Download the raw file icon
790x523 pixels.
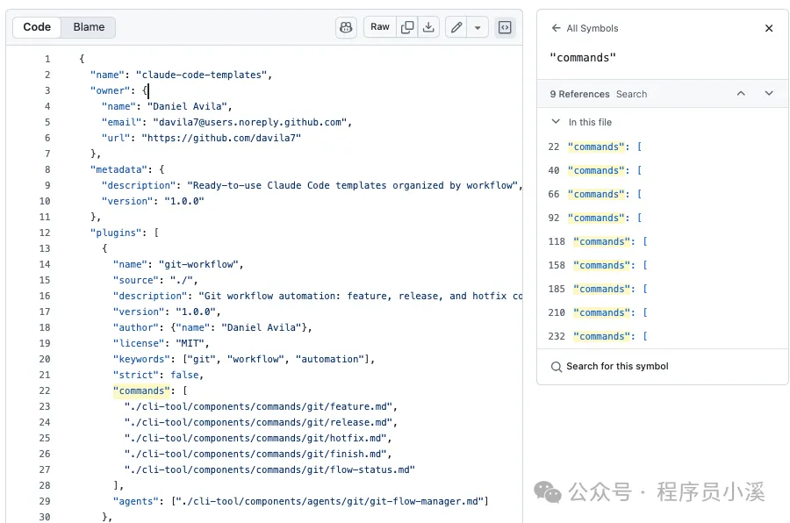428,27
